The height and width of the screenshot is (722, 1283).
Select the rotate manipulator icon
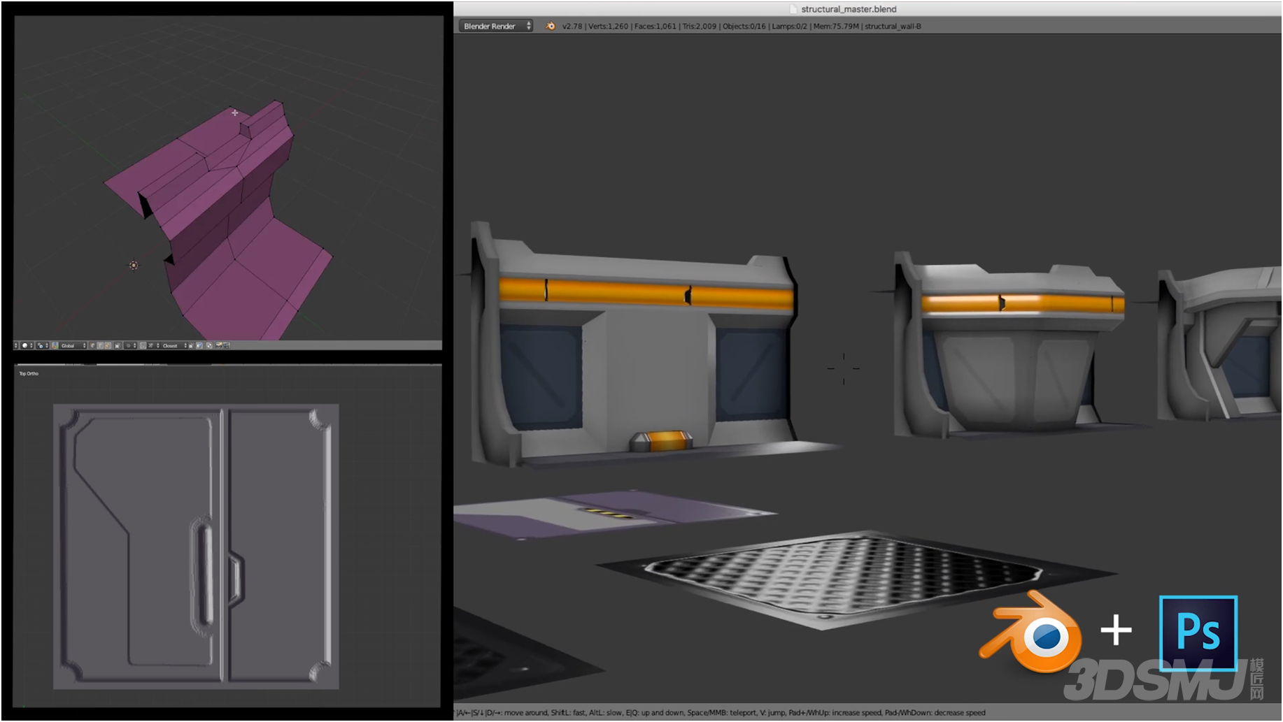tap(100, 345)
